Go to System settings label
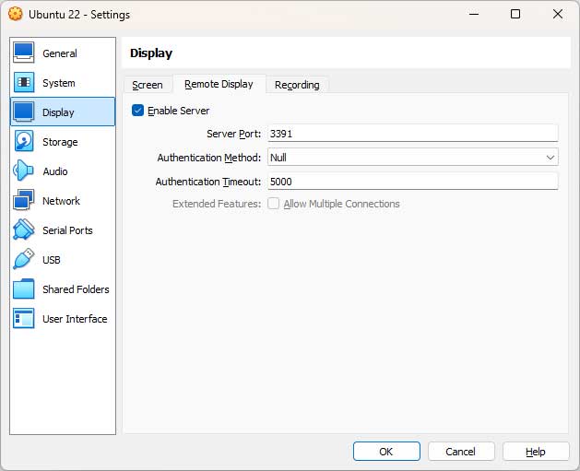The width and height of the screenshot is (580, 471). coord(58,83)
